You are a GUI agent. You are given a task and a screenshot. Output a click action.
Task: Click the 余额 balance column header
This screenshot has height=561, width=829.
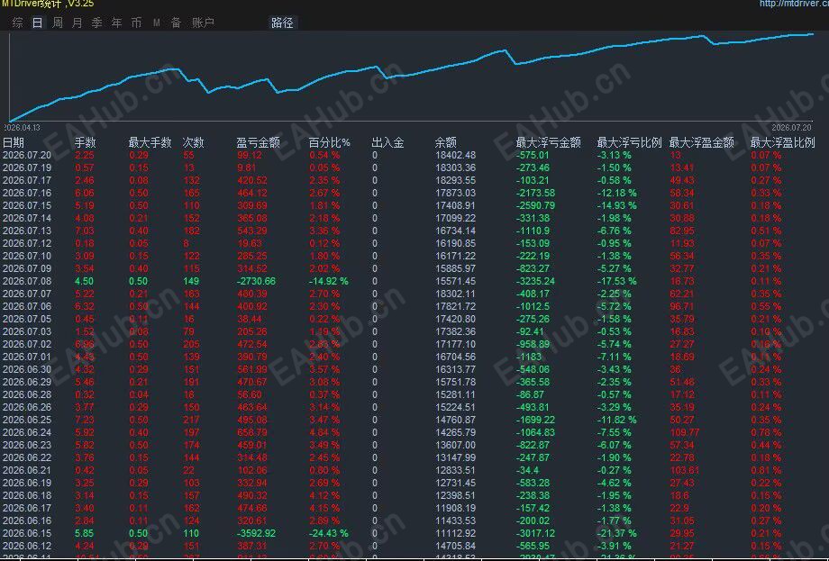pyautogui.click(x=446, y=142)
